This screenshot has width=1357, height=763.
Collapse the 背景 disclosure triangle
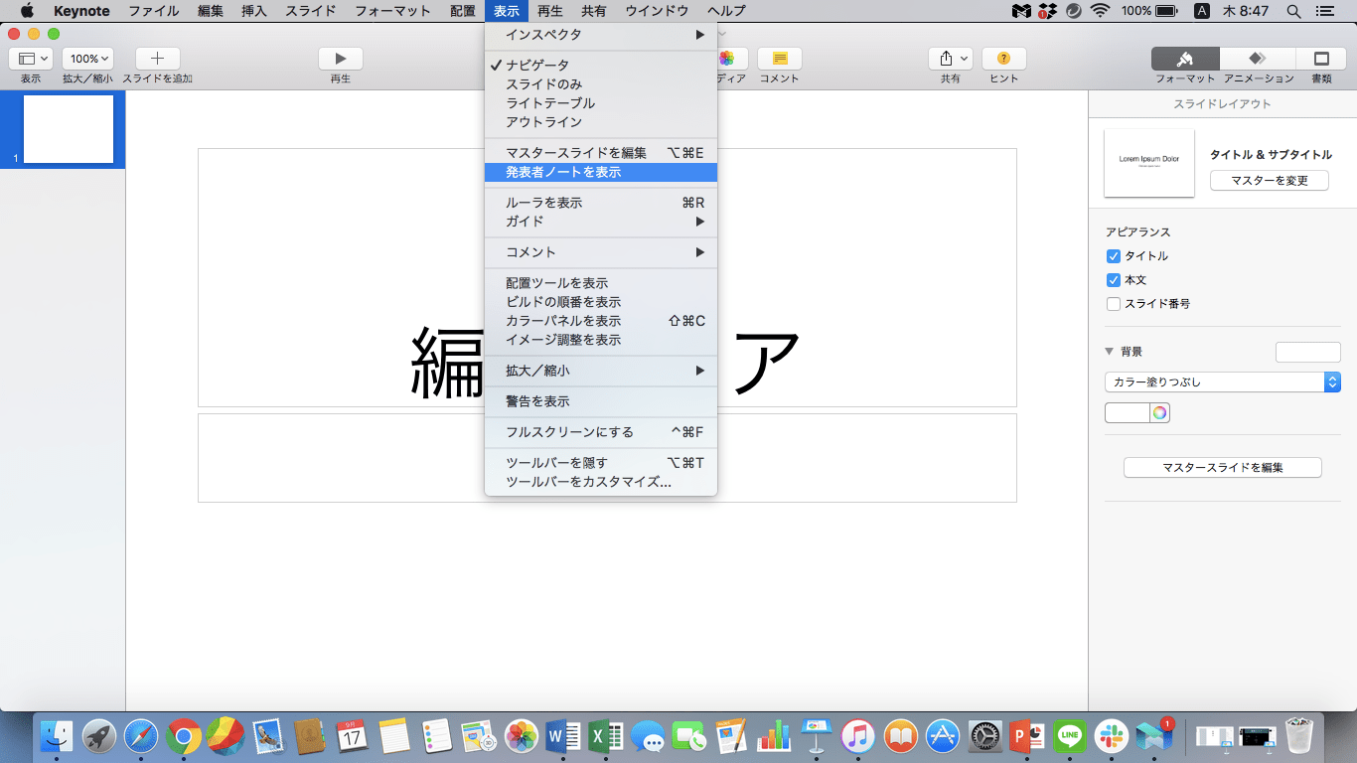(x=1108, y=351)
